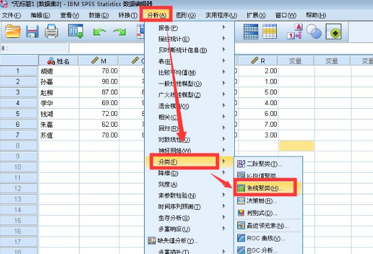The width and height of the screenshot is (373, 254).
Task: Open the 编辑(E) menu
Action: 40,16
